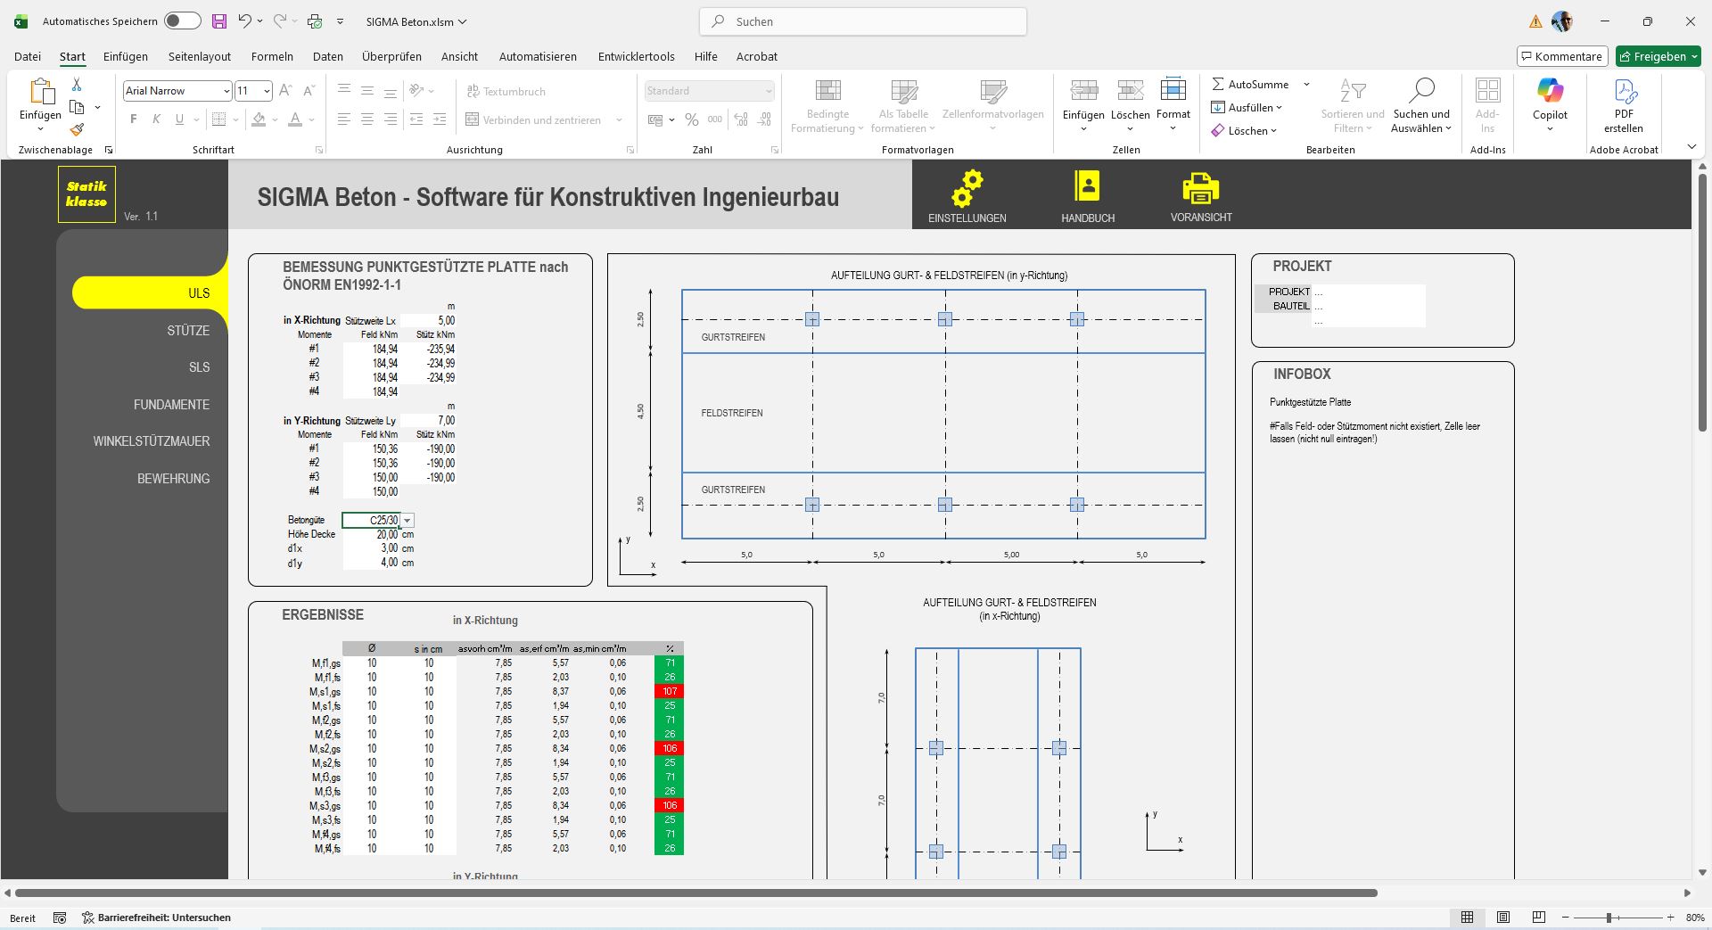Switch to page layout view in status bar
The image size is (1712, 930).
pos(1503,918)
